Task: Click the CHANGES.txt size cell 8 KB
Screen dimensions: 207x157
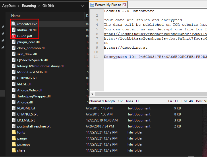Action: pos(177,114)
